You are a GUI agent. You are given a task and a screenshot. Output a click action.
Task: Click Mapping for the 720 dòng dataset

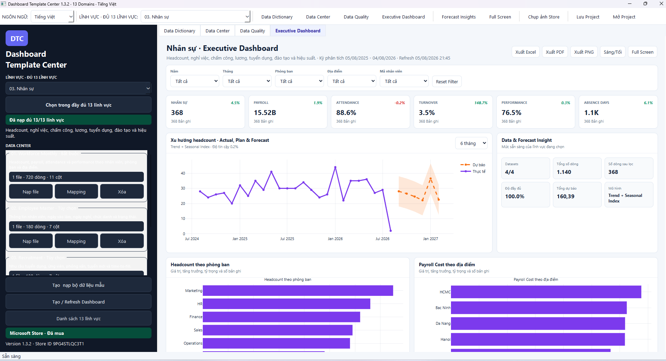coord(76,192)
